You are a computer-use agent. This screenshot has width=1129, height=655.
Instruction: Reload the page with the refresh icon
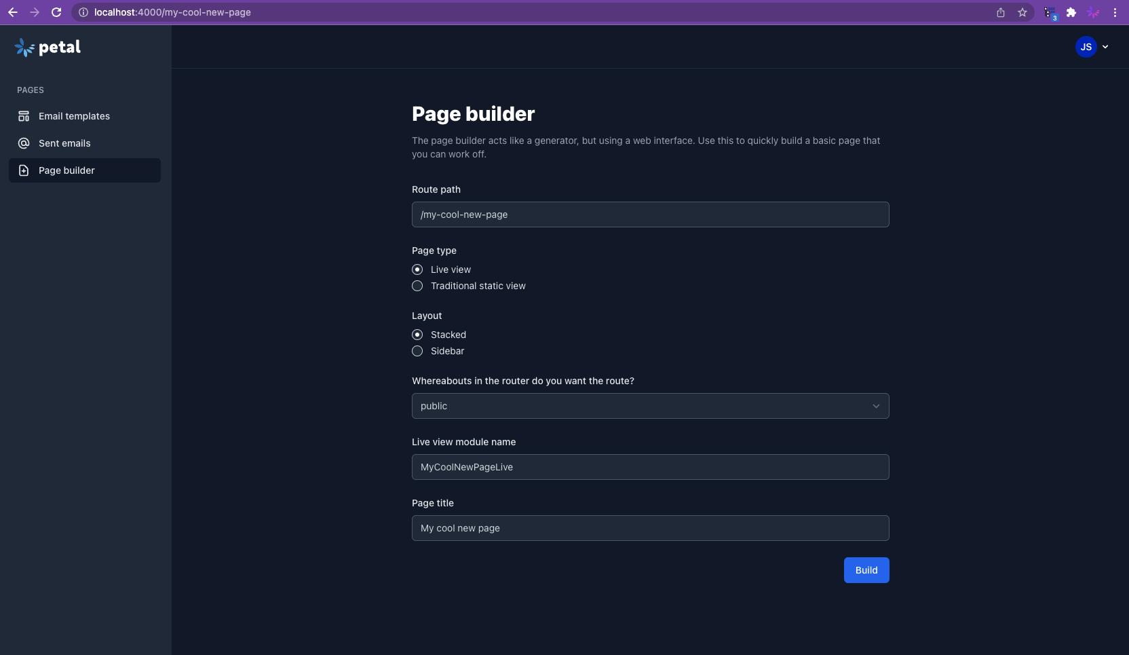pyautogui.click(x=56, y=12)
